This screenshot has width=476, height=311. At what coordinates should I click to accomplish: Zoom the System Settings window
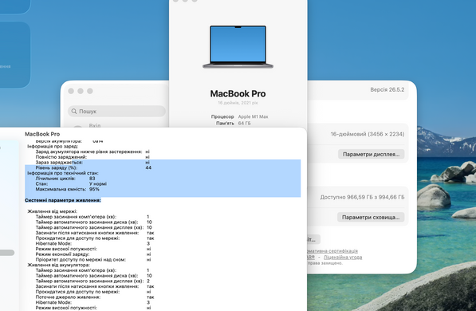[90, 91]
